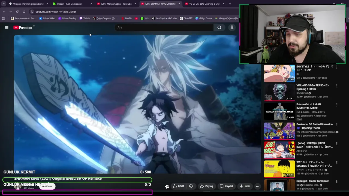Open the browser home page icon
The height and width of the screenshot is (196, 349).
click(x=24, y=12)
